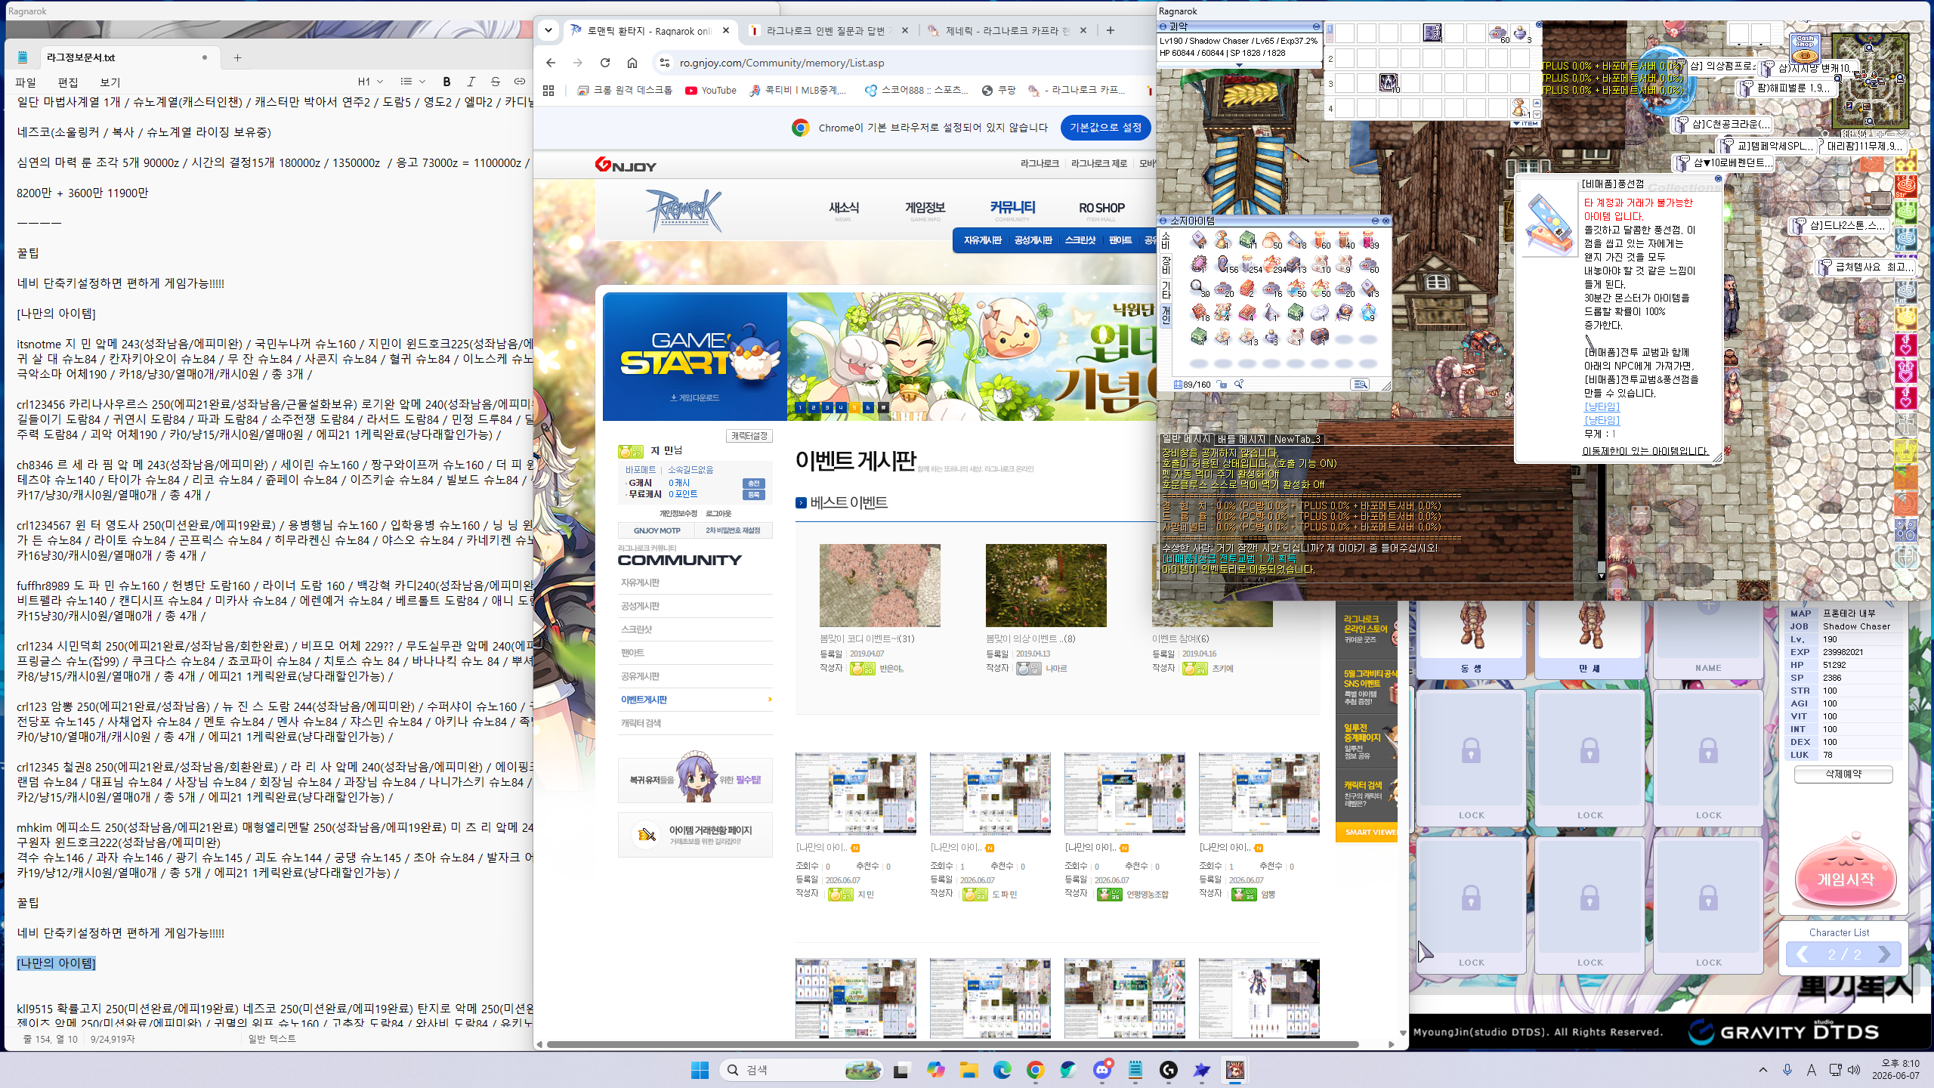Click the treasure chest item in inventory
This screenshot has width=1934, height=1088.
(1319, 335)
